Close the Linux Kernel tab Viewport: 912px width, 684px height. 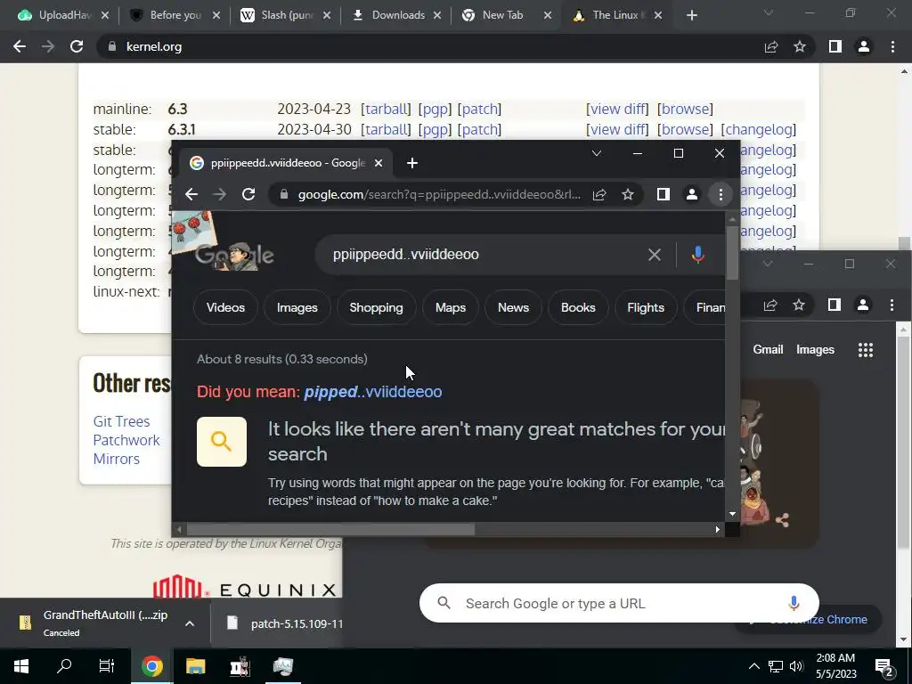click(x=658, y=15)
